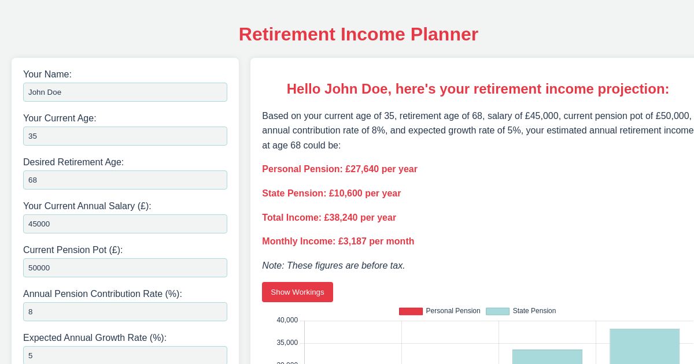Click the Monthly Income £3,187 text
This screenshot has width=694, height=364.
tap(338, 241)
